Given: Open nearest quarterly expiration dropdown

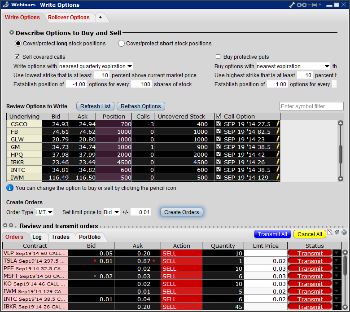Looking at the screenshot, I should coord(96,66).
